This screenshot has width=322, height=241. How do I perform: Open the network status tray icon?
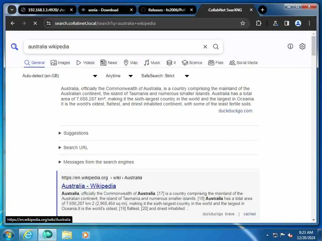click(275, 235)
